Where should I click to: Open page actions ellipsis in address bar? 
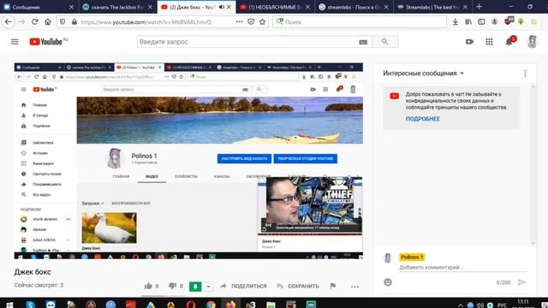pos(240,21)
